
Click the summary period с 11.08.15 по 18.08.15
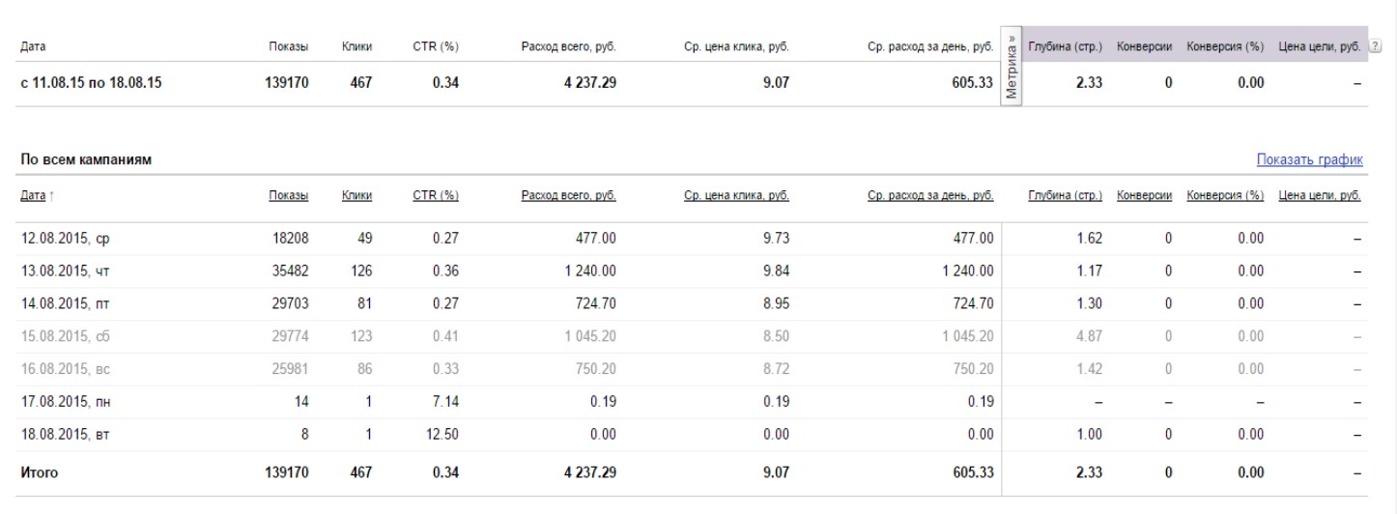pos(91,84)
